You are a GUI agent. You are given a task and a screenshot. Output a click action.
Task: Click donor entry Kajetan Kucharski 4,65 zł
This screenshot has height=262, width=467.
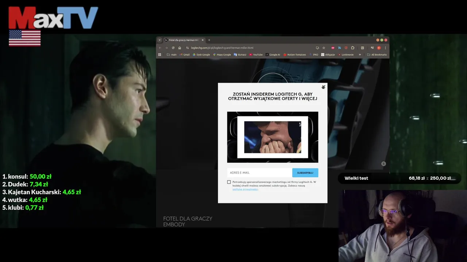42,192
